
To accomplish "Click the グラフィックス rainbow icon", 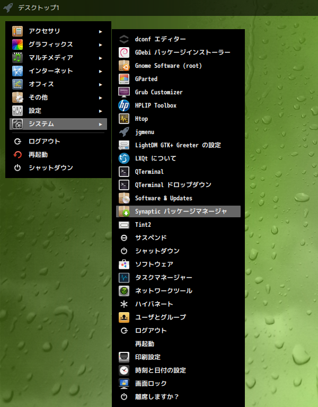I will click(17, 45).
